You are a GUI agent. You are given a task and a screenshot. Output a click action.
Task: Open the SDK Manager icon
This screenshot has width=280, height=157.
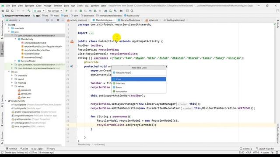coord(115,11)
